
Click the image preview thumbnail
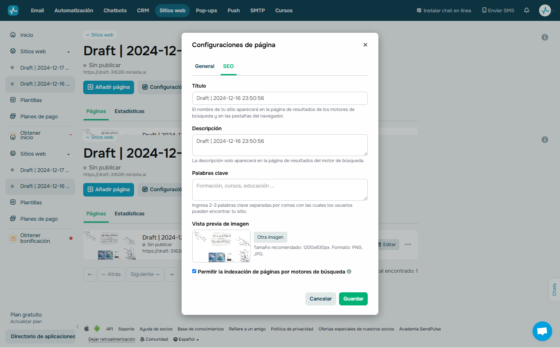point(221,246)
